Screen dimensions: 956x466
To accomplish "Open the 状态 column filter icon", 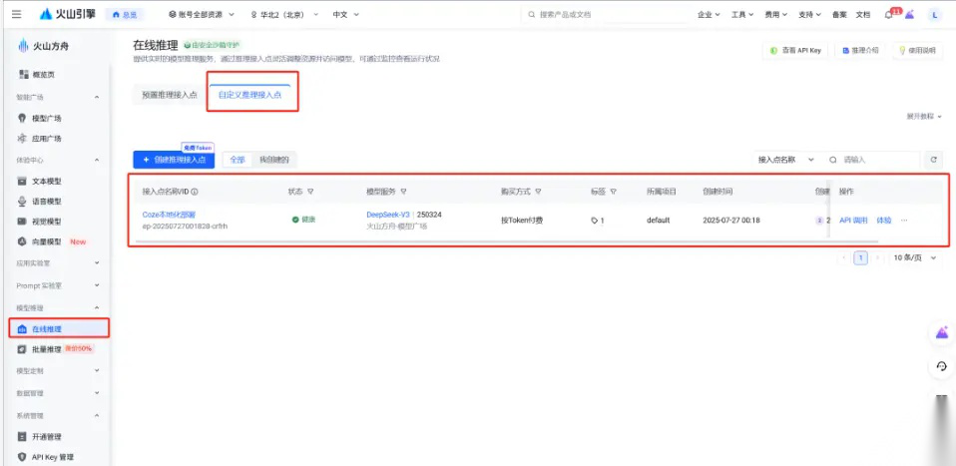I will tap(310, 192).
